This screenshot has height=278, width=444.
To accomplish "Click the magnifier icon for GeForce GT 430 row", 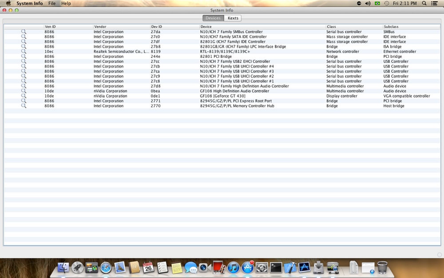I will point(24,96).
